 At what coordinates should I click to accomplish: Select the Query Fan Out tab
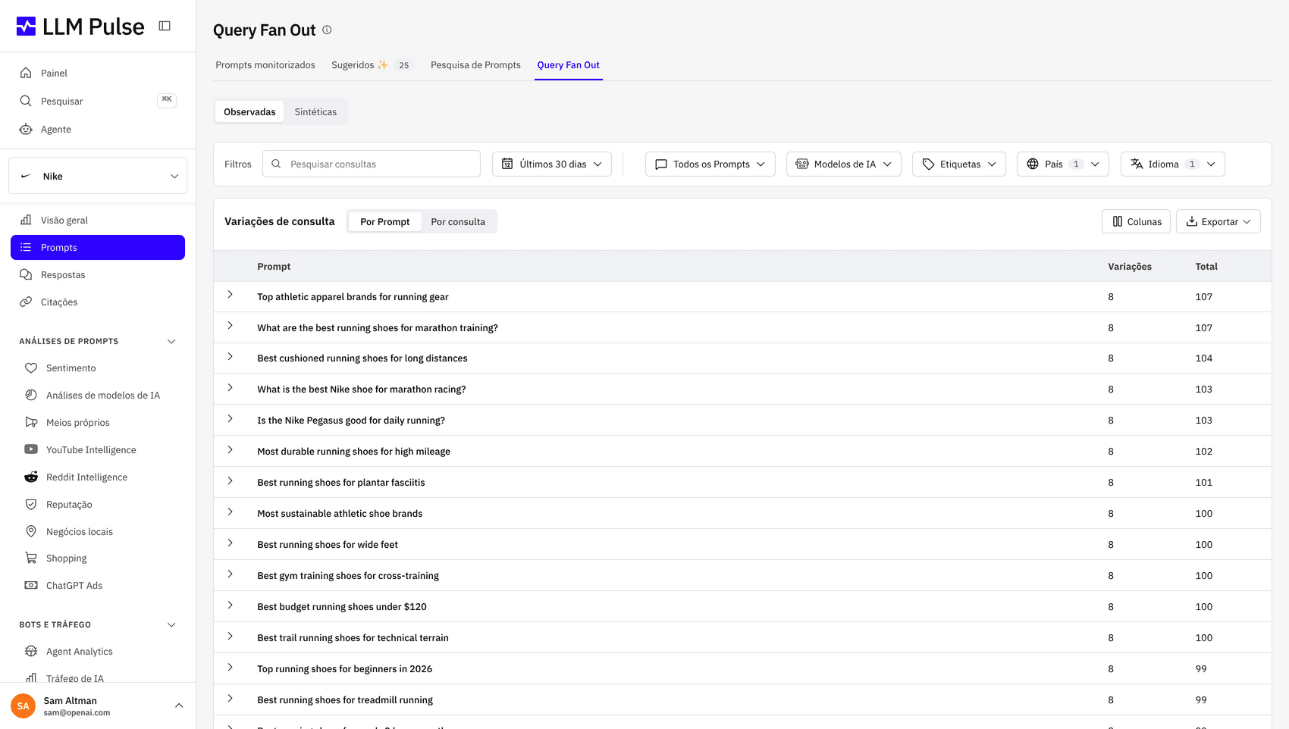[569, 65]
